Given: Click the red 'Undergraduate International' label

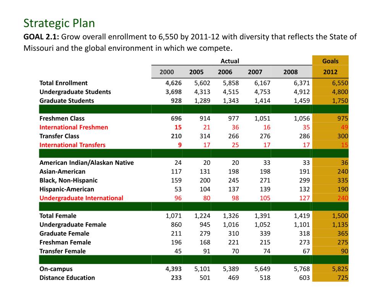Looking at the screenshot, I should coord(81,198).
